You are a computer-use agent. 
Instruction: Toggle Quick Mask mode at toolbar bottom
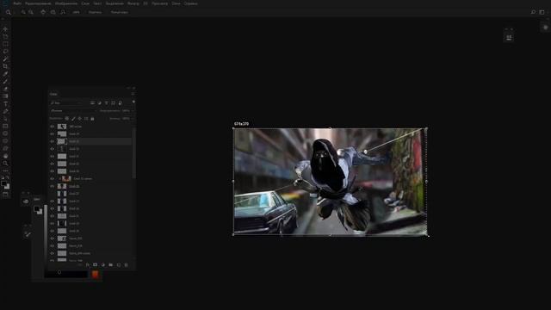5,194
